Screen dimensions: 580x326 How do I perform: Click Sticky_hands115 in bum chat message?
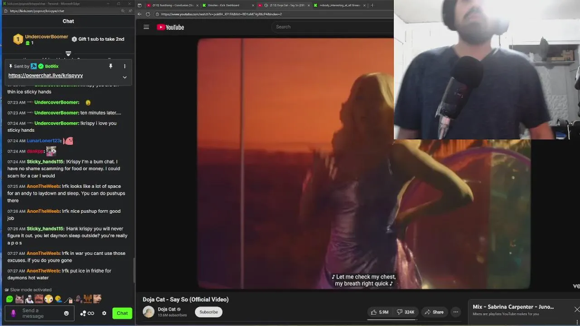coord(45,162)
